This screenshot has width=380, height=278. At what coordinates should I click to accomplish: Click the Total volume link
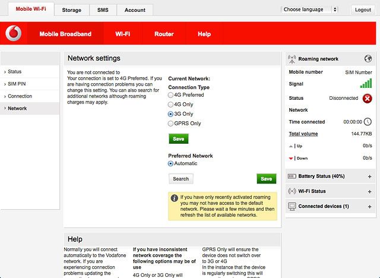click(303, 134)
